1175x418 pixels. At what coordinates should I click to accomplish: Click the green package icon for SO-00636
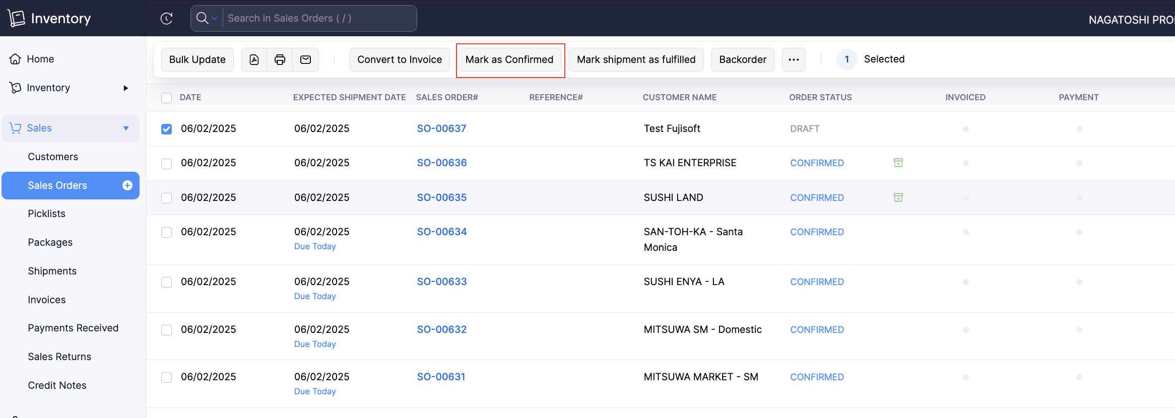pyautogui.click(x=898, y=163)
